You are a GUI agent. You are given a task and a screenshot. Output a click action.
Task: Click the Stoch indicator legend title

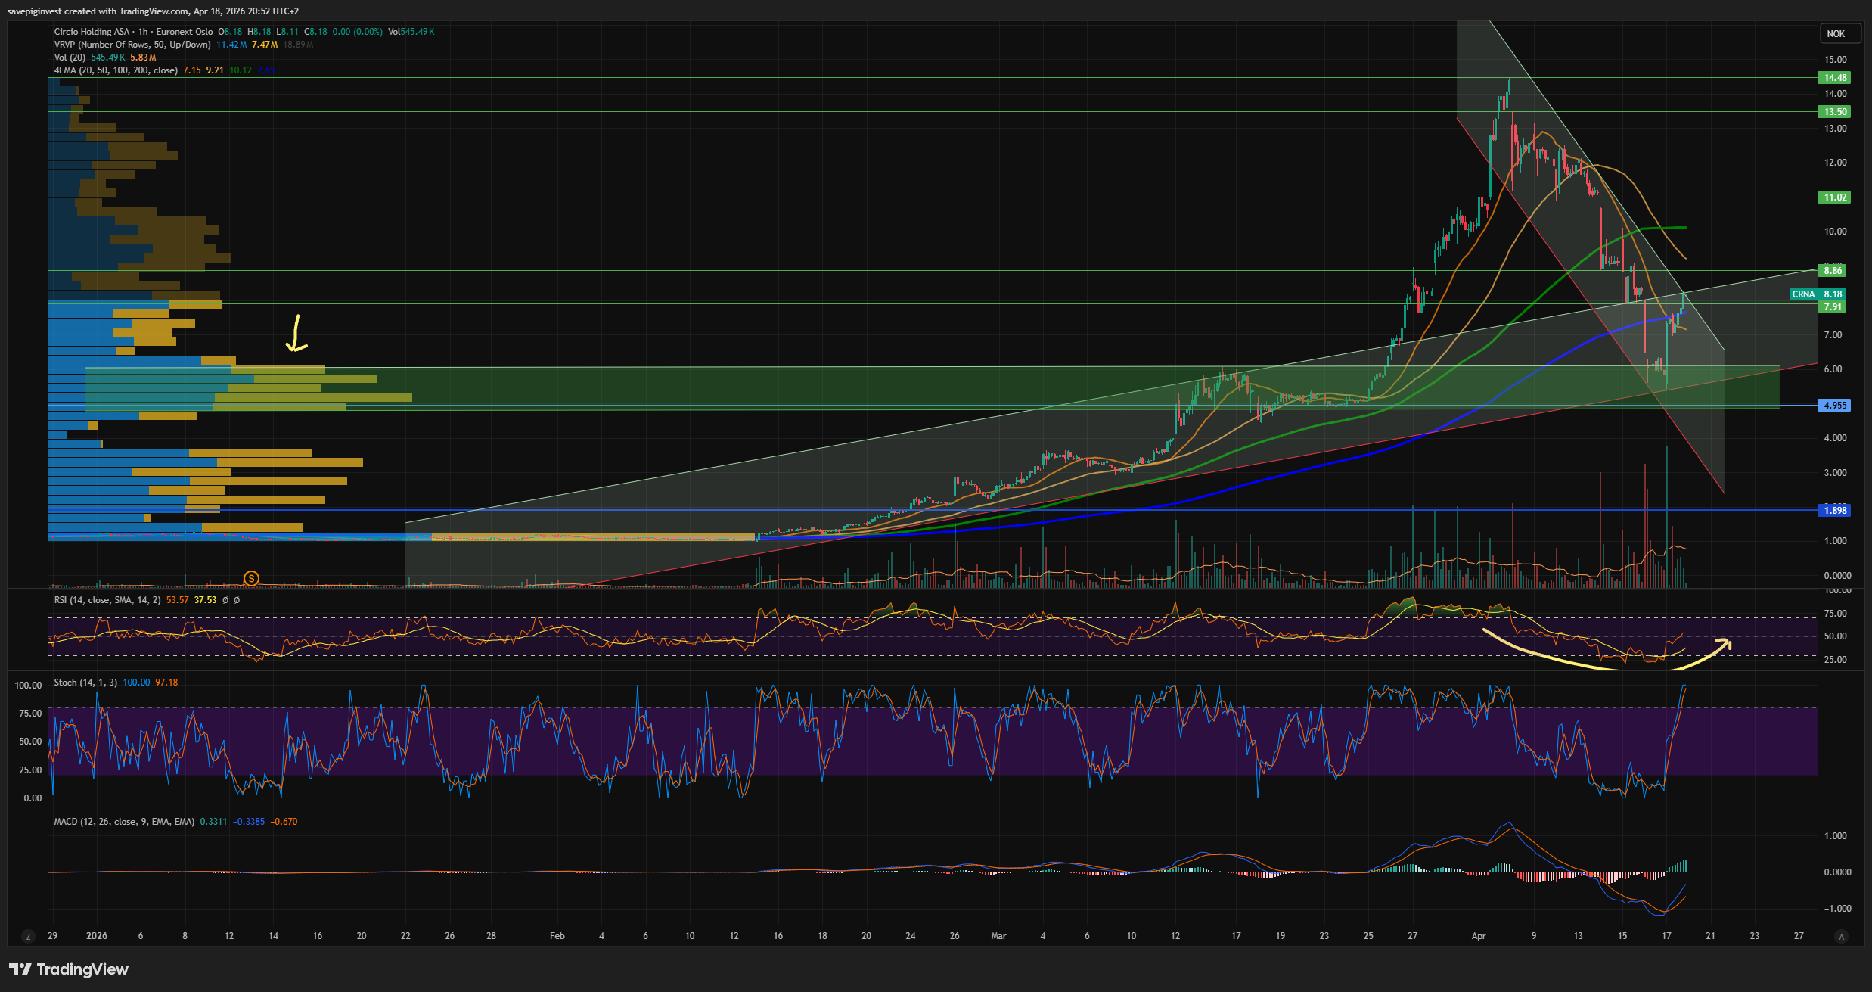click(x=85, y=683)
